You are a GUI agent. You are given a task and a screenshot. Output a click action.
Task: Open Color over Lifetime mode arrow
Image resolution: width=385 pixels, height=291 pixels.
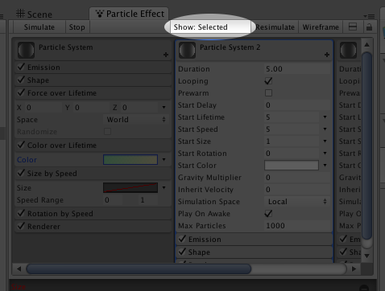click(x=164, y=160)
